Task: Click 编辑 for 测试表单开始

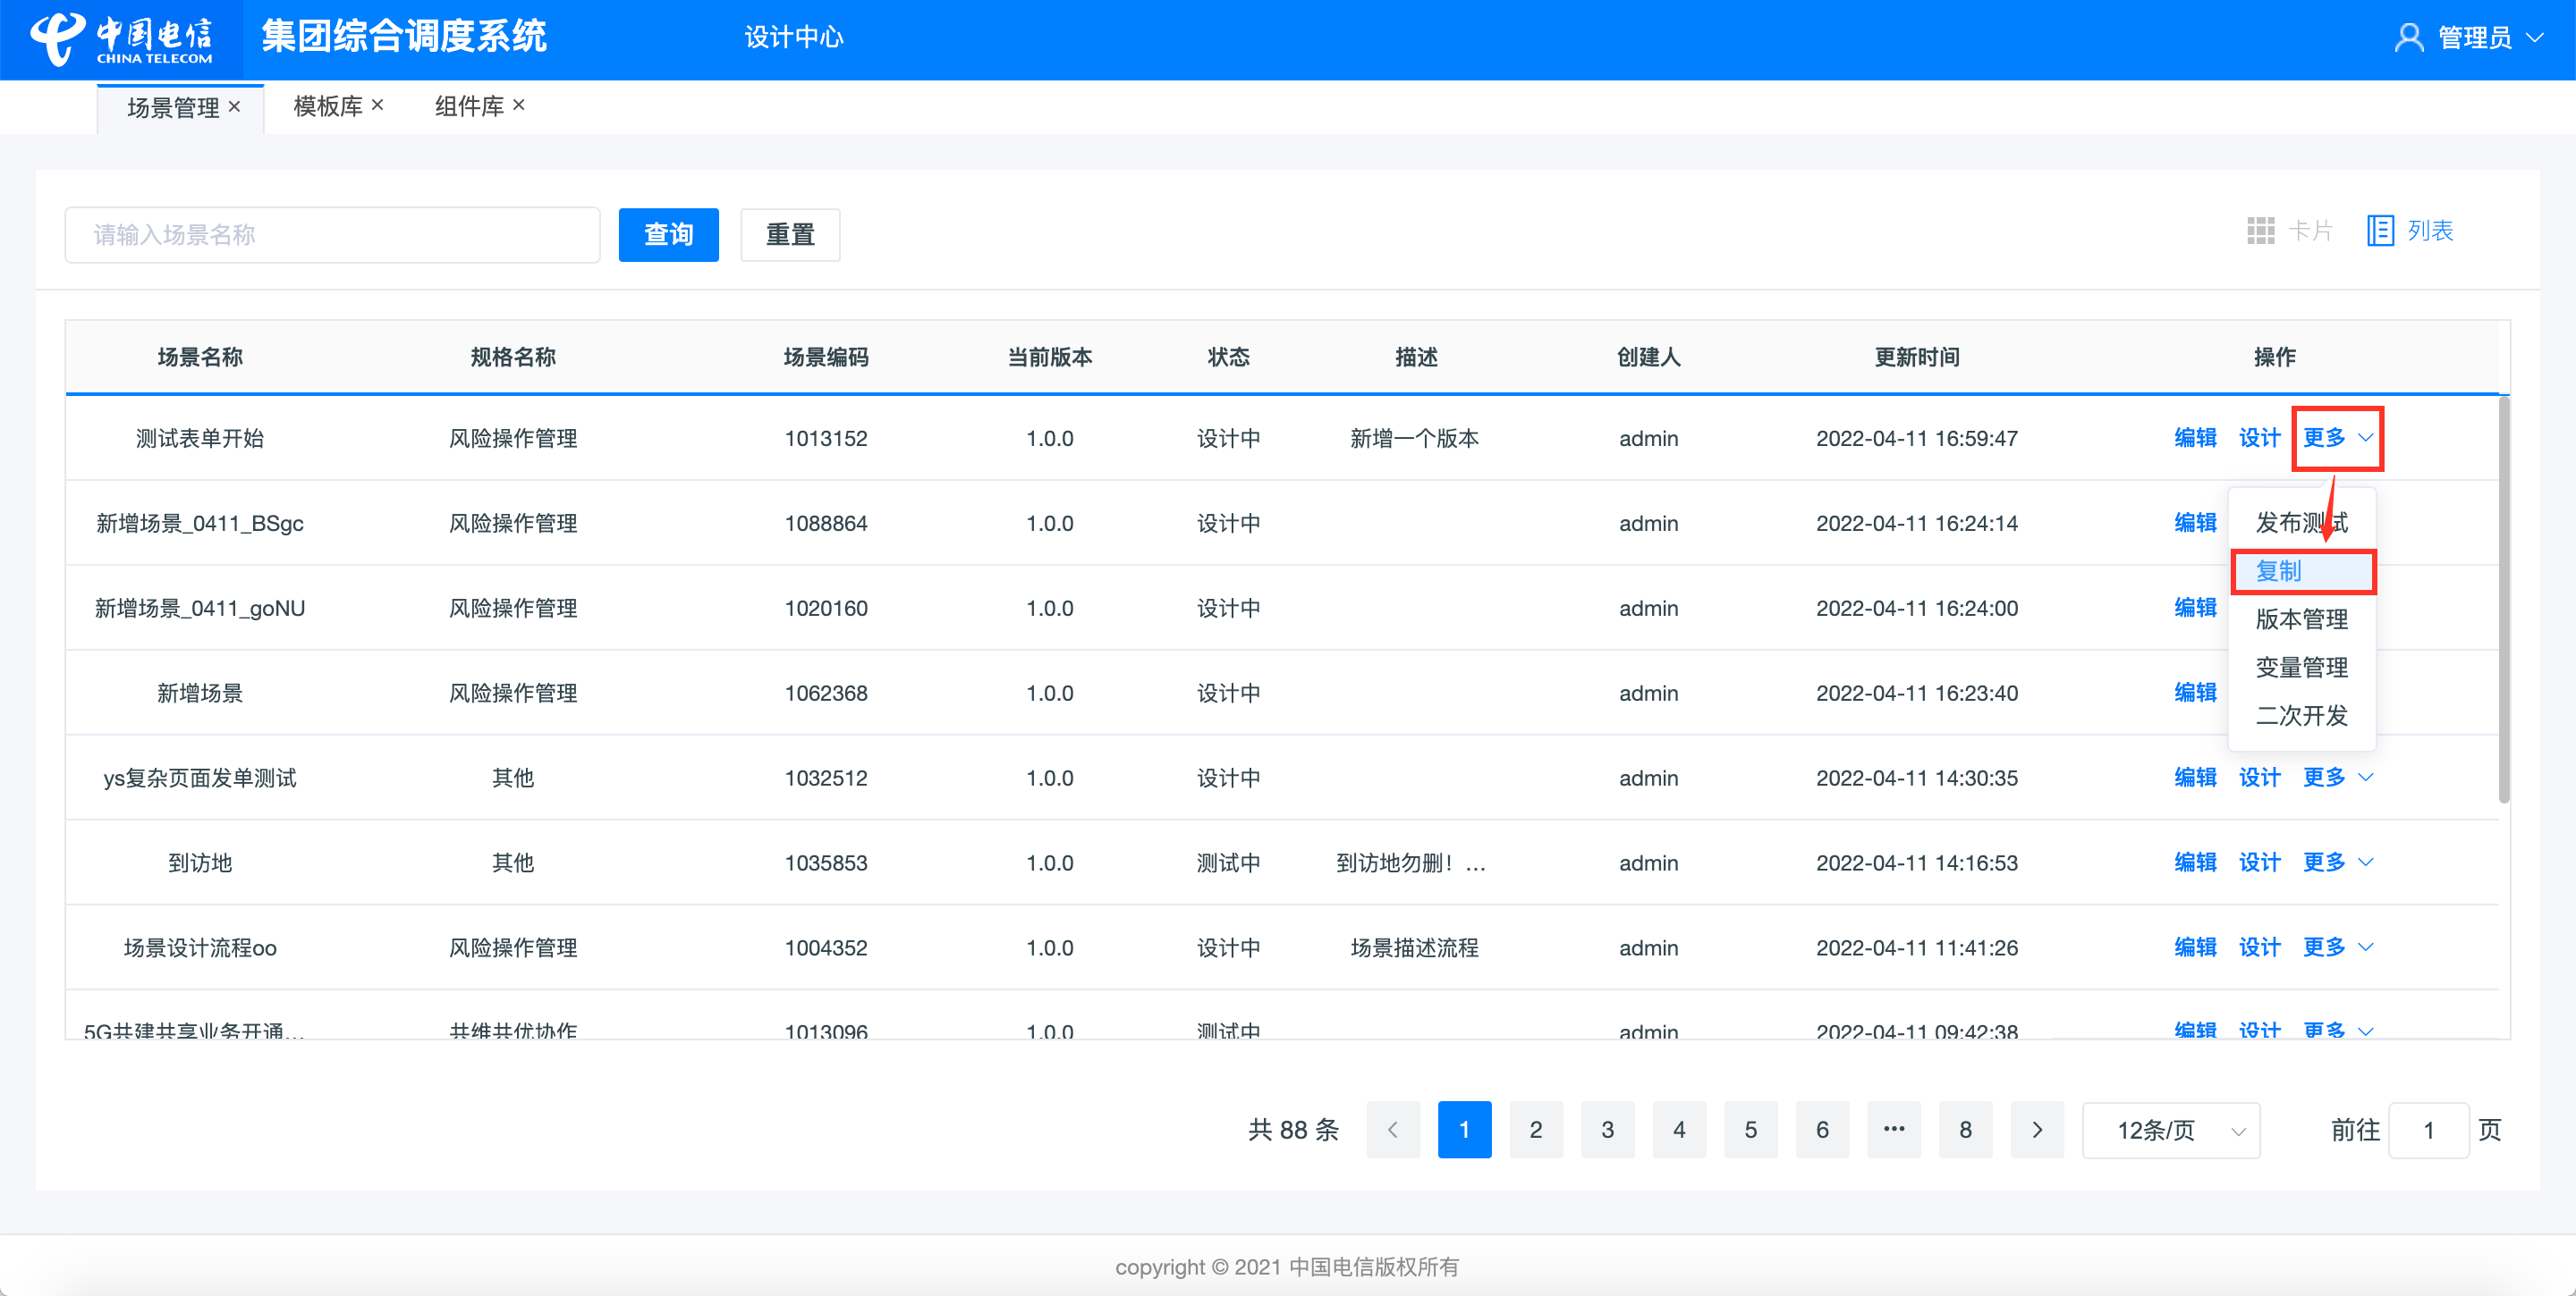Action: (x=2195, y=438)
